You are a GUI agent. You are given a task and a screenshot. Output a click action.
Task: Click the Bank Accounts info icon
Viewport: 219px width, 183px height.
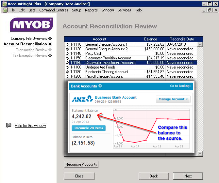[100, 86]
